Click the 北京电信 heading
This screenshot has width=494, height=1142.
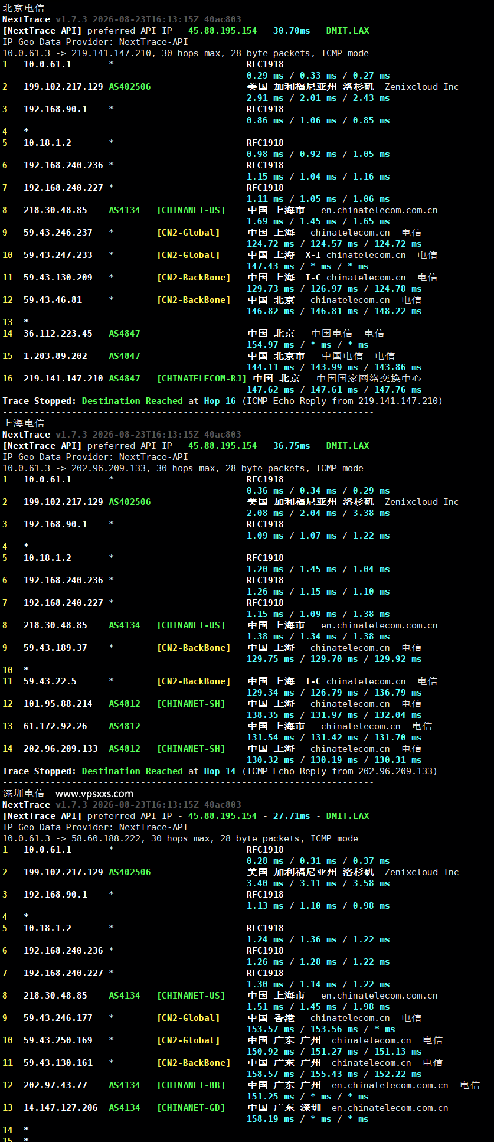point(24,8)
